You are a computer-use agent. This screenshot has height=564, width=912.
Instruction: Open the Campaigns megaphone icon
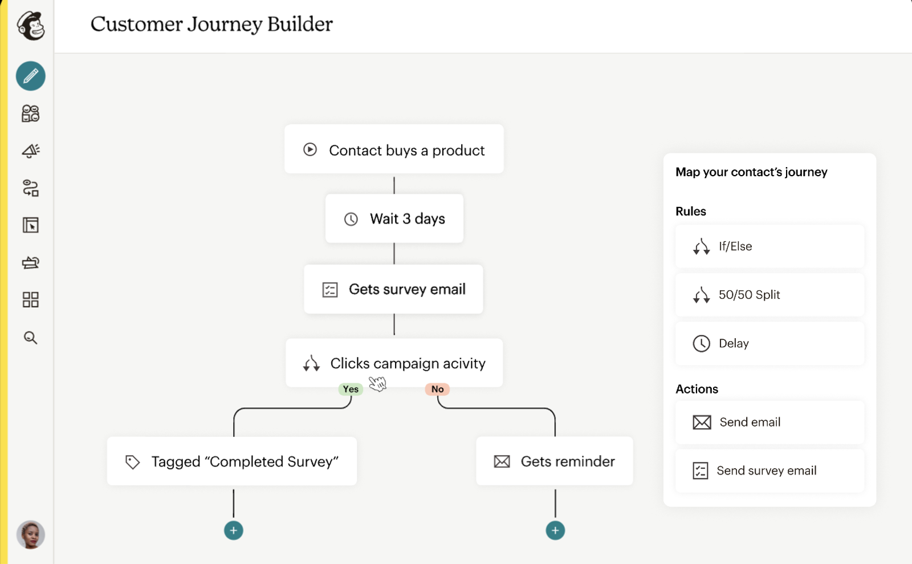tap(31, 151)
